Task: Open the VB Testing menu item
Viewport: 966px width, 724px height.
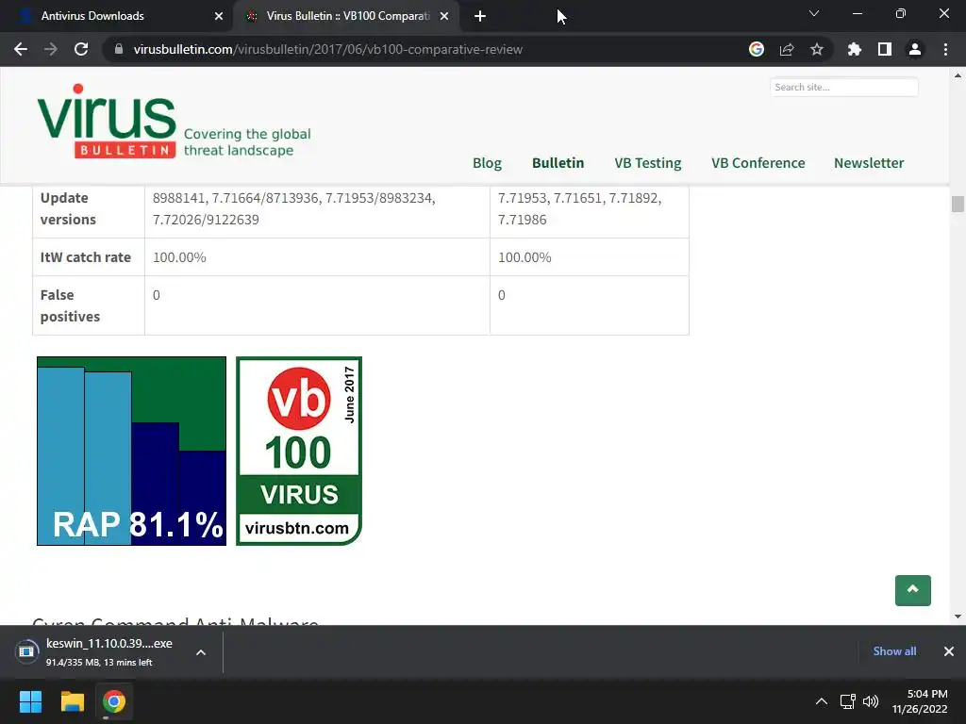Action: click(x=647, y=163)
